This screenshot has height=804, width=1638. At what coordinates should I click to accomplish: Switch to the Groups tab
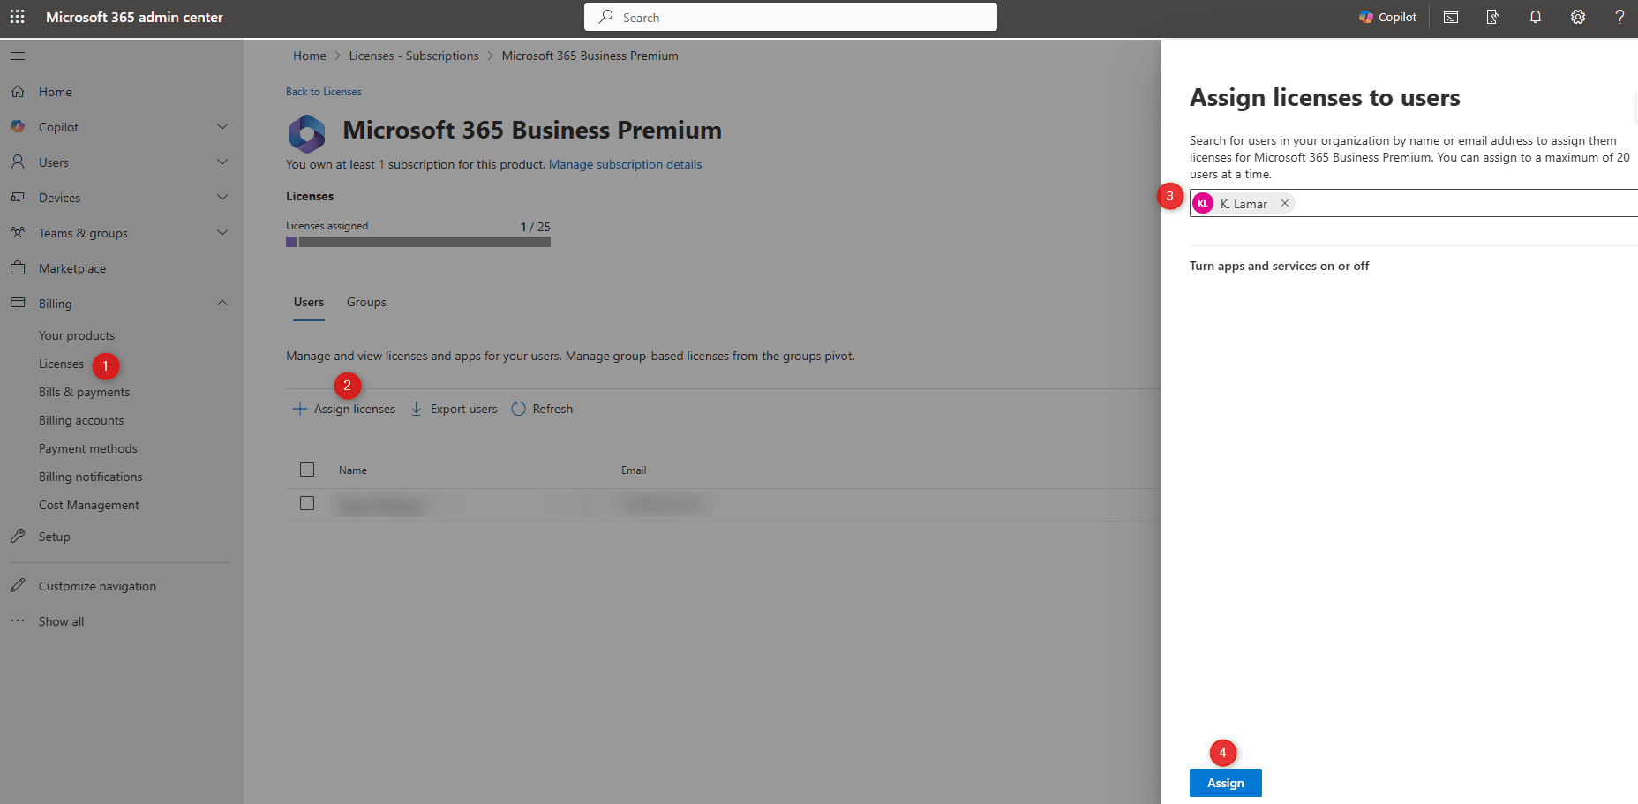[x=366, y=302]
